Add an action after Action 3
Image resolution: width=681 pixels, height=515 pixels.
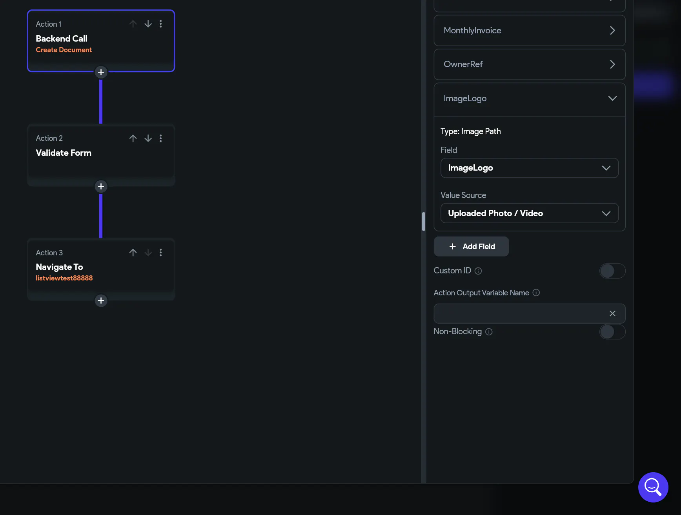point(101,300)
